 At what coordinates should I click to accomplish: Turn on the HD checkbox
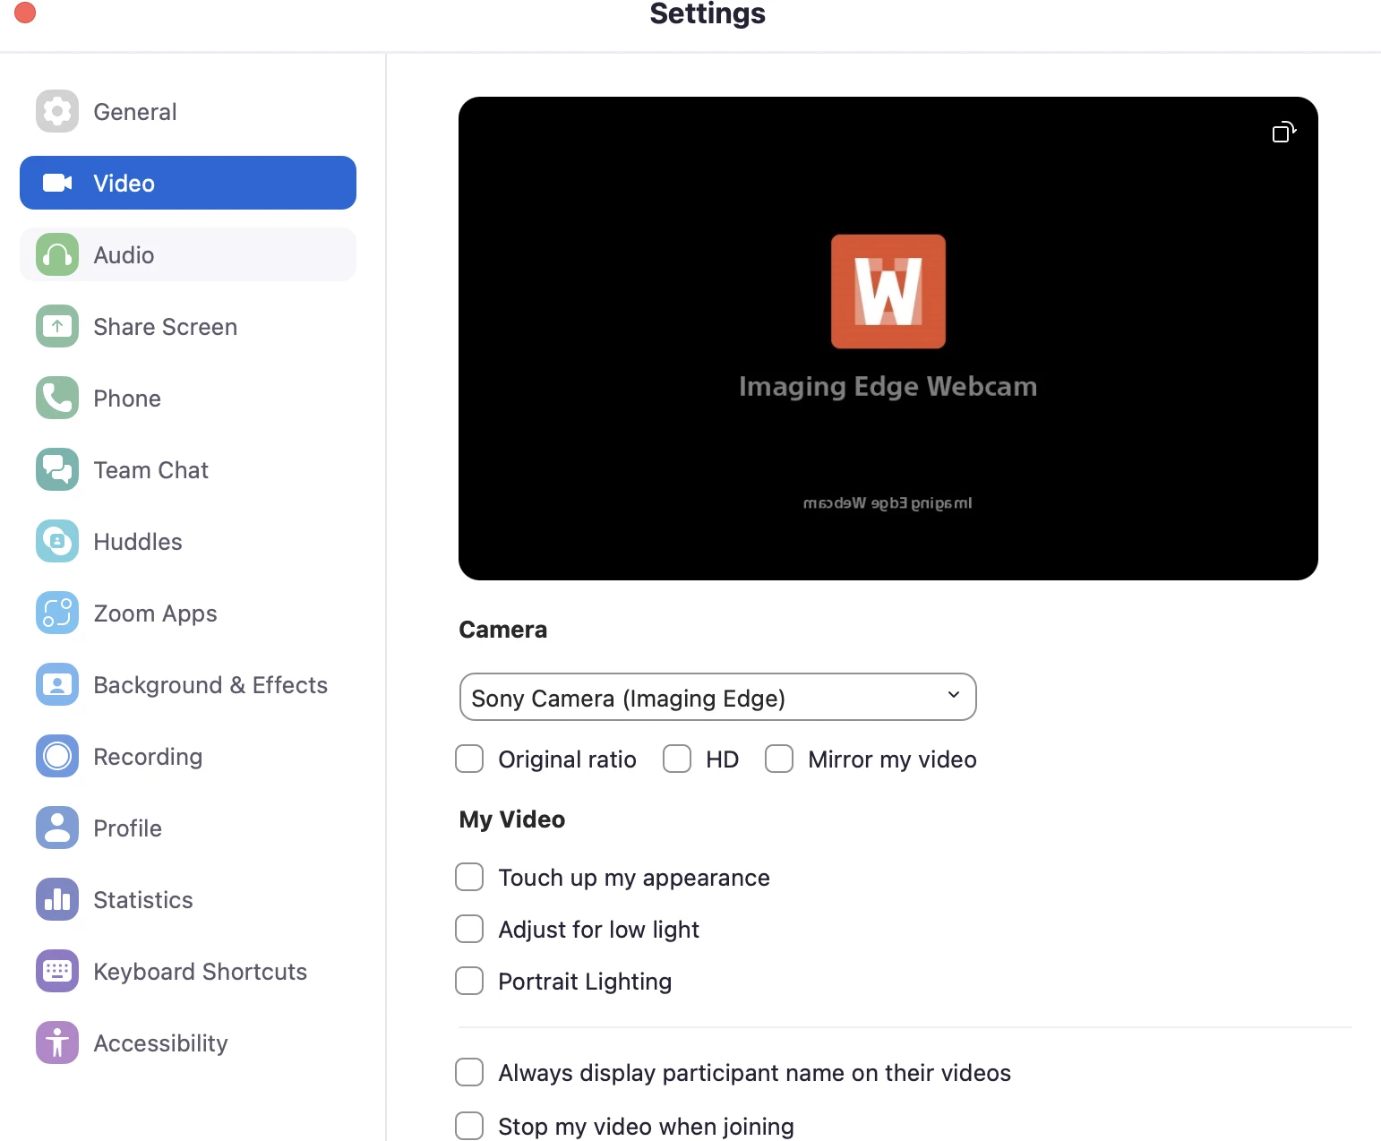(x=677, y=759)
